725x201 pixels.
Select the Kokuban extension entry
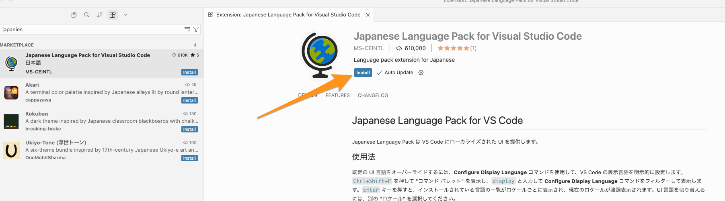[x=102, y=121]
